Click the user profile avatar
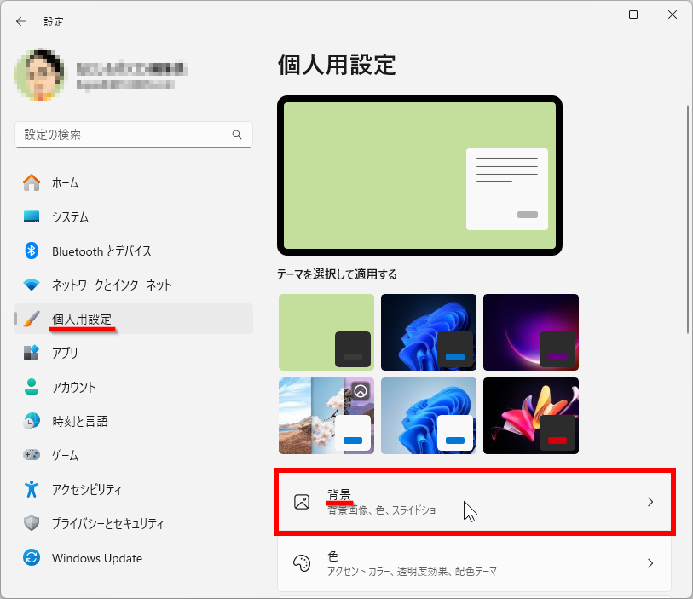This screenshot has height=599, width=693. [40, 75]
